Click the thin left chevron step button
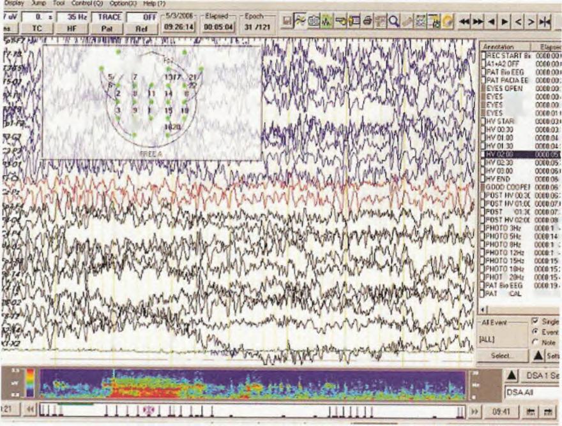562x426 pixels. click(519, 22)
